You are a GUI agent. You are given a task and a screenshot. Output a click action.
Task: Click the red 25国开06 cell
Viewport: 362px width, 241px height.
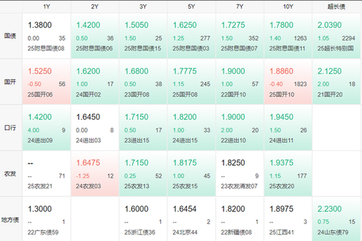[46, 81]
